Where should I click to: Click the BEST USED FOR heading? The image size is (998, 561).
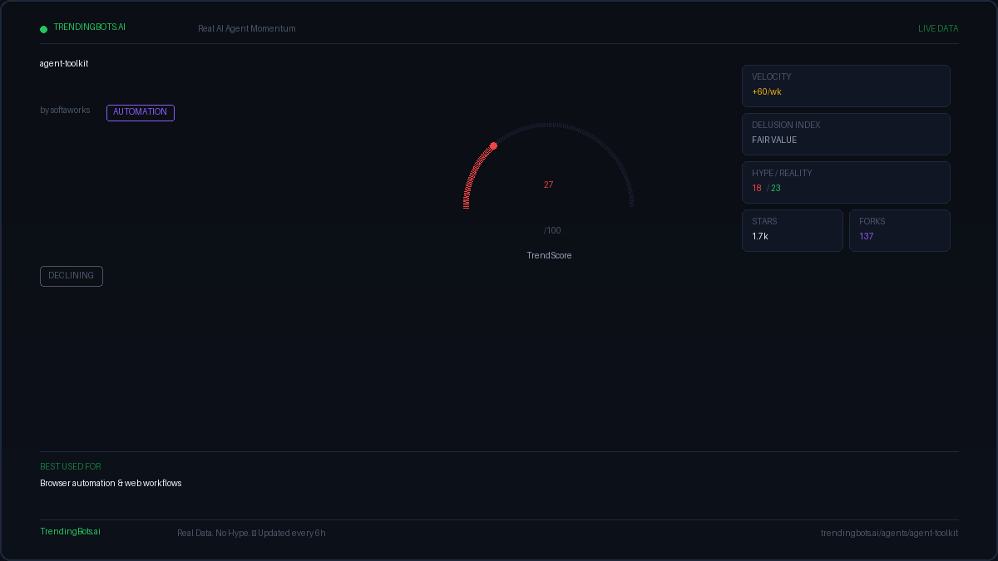click(x=71, y=467)
